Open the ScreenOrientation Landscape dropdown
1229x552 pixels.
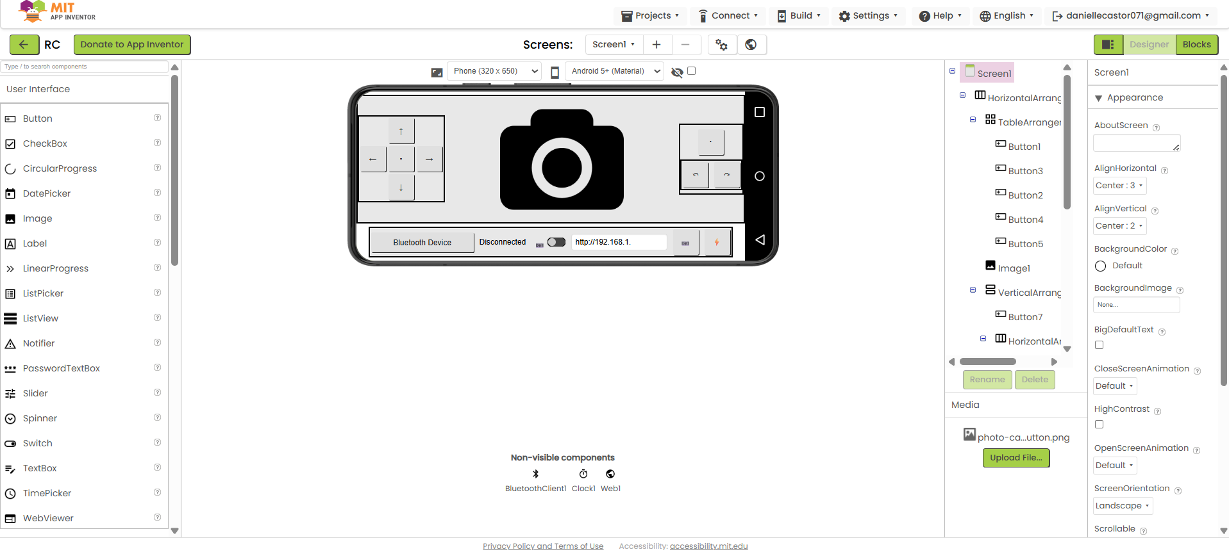[x=1123, y=506]
